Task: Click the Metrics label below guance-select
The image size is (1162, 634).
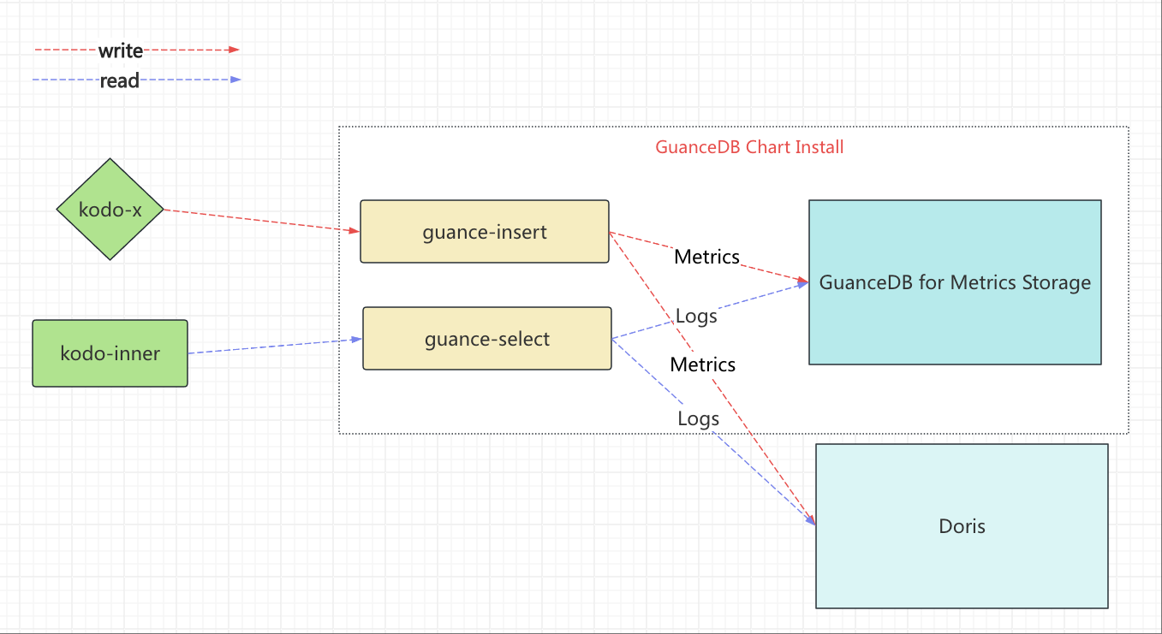Action: [702, 364]
